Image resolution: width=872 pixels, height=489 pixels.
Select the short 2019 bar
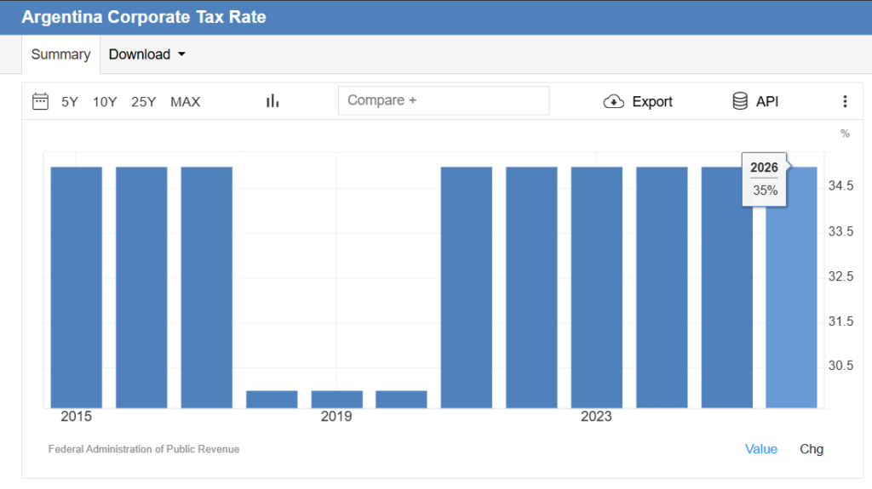[337, 399]
